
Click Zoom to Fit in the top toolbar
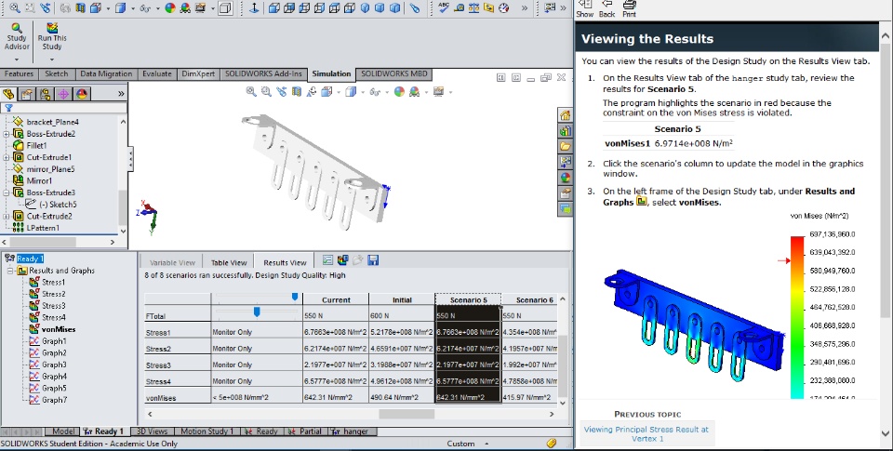point(15,8)
